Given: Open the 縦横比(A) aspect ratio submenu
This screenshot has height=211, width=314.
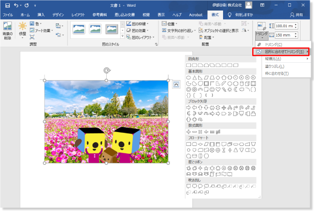Looking at the screenshot, I should tap(287, 59).
